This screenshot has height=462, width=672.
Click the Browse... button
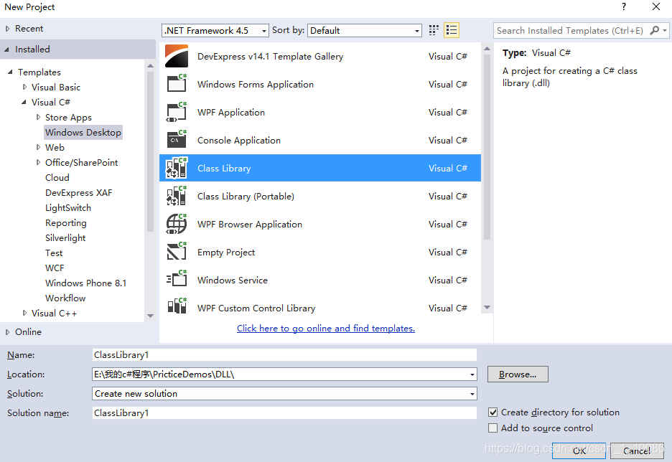(518, 374)
